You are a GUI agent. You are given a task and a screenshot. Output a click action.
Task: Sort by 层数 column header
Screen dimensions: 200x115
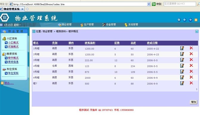point(117,43)
